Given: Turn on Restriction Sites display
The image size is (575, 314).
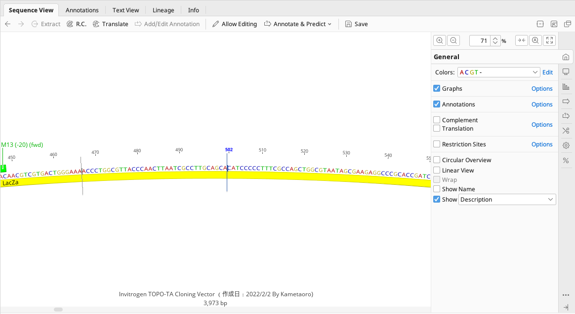Looking at the screenshot, I should pyautogui.click(x=437, y=144).
